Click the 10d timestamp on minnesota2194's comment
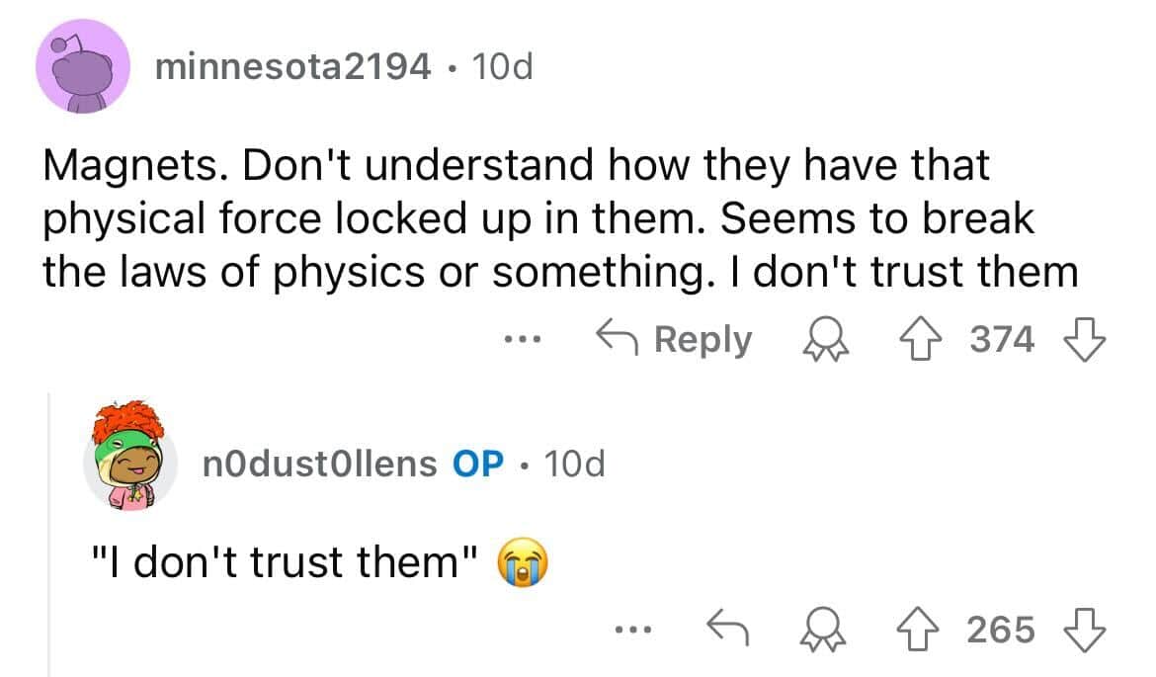1156x677 pixels. tap(502, 66)
